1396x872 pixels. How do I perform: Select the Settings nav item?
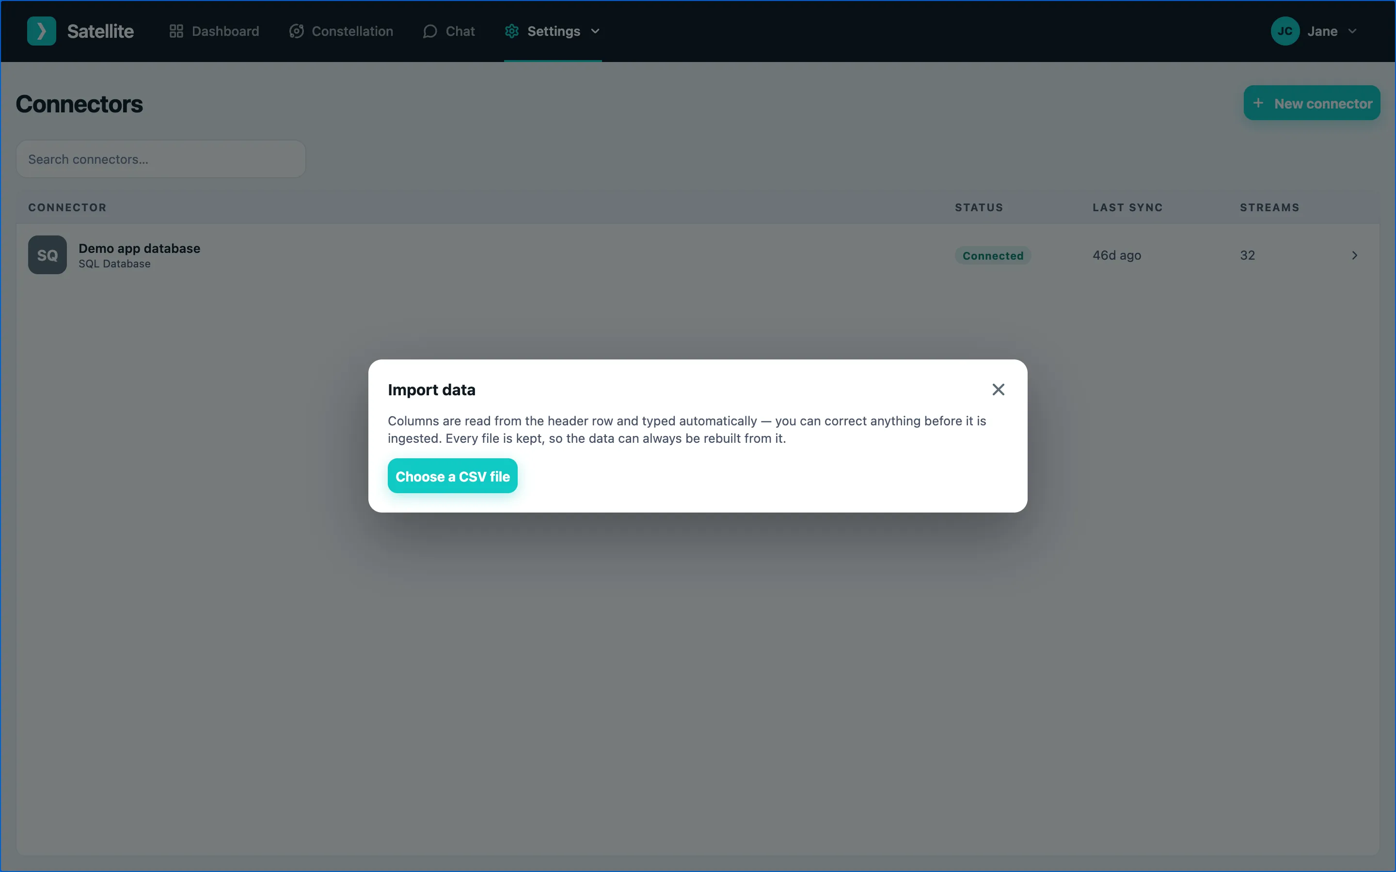tap(553, 31)
